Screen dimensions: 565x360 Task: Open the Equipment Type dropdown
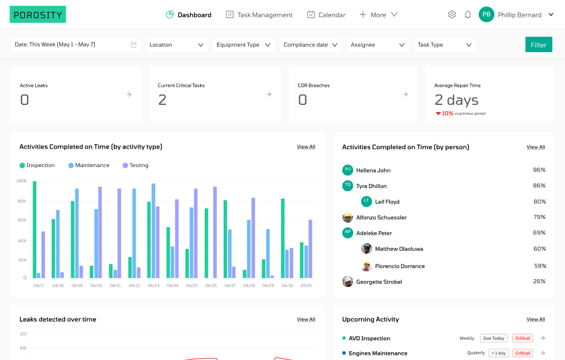pyautogui.click(x=244, y=45)
